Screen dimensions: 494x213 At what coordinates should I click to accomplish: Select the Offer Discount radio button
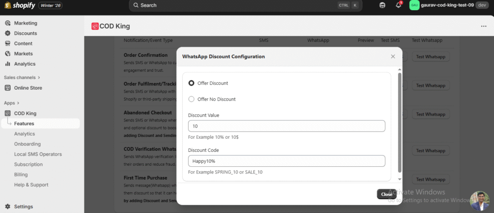pyautogui.click(x=192, y=83)
